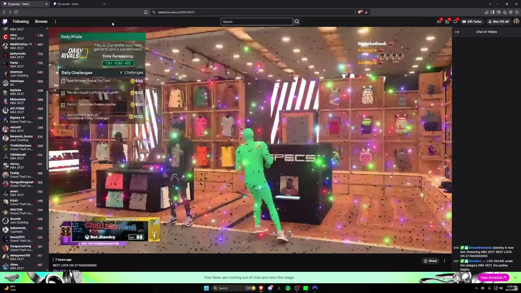The height and width of the screenshot is (293, 521).
Task: Open Kiyah channel in sidebar
Action: pos(24,203)
